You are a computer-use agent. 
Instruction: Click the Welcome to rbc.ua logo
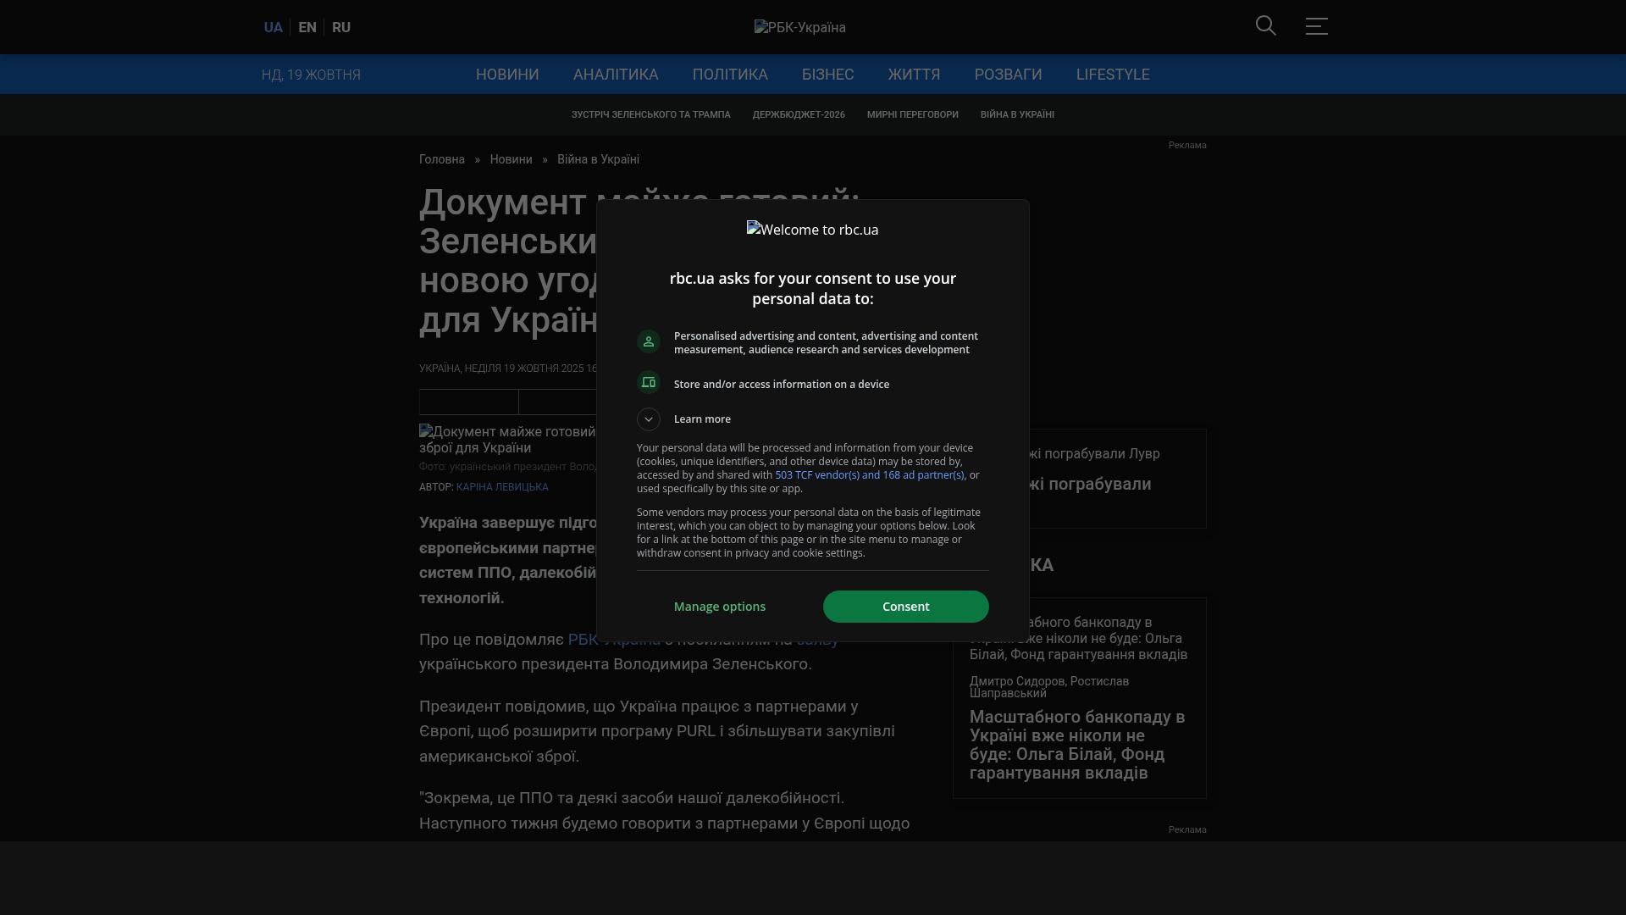coord(812,230)
